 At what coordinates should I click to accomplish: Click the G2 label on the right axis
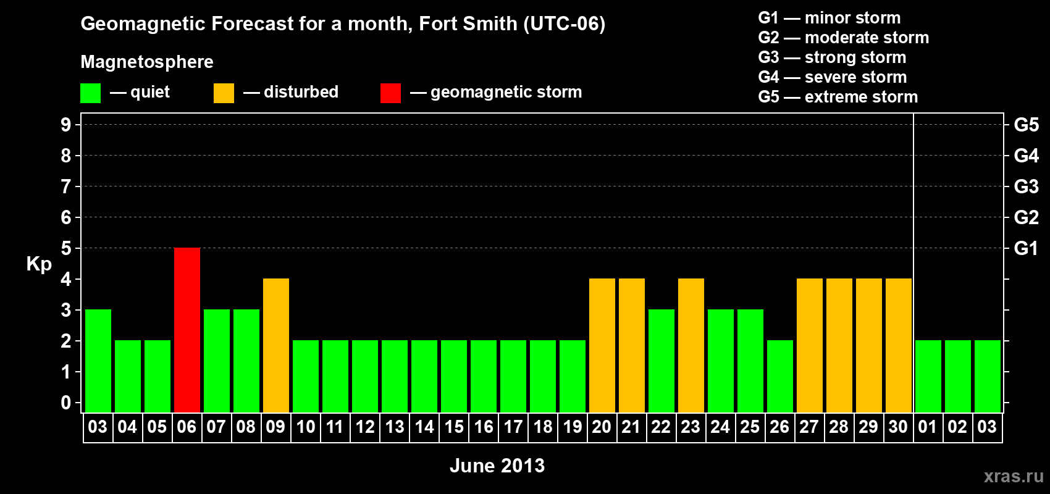[x=1026, y=217]
